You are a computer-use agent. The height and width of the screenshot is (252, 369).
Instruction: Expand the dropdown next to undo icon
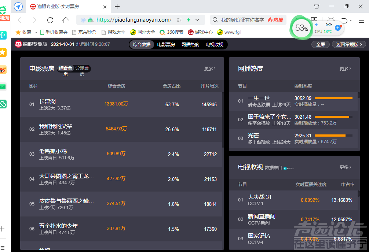coord(351,21)
